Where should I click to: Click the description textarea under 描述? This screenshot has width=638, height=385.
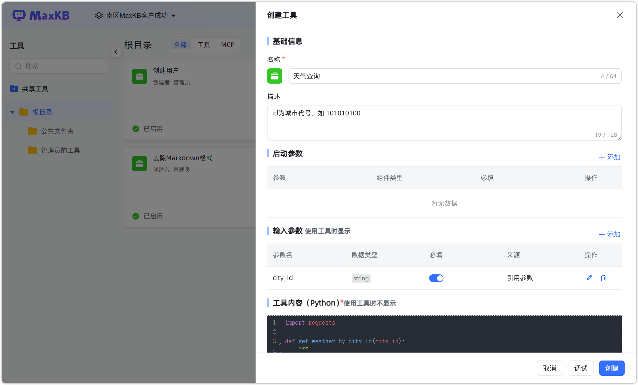click(444, 123)
